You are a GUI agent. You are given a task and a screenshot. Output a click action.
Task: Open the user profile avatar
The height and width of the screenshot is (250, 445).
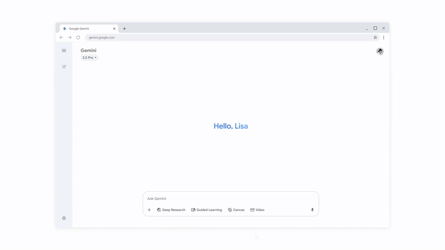tap(380, 51)
